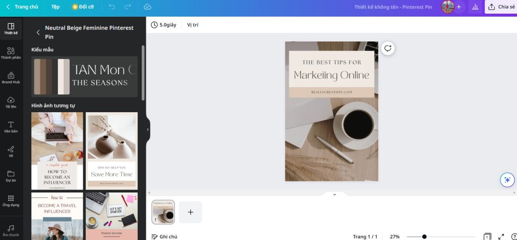Open the Brand Hub panel
The height and width of the screenshot is (240, 517).
(11, 77)
